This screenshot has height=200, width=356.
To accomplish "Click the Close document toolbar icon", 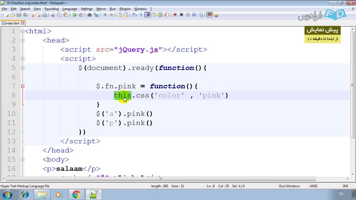I will click(32, 15).
